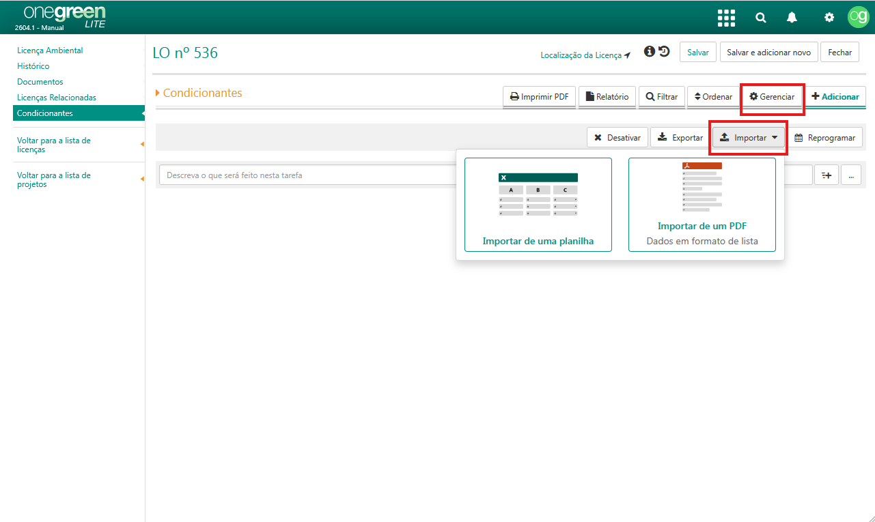Select Importar de uma planilha

538,205
